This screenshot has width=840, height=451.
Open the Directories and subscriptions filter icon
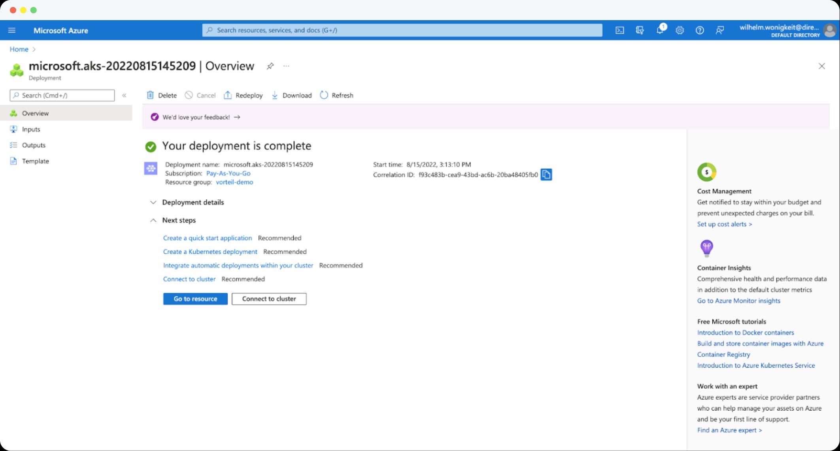640,30
